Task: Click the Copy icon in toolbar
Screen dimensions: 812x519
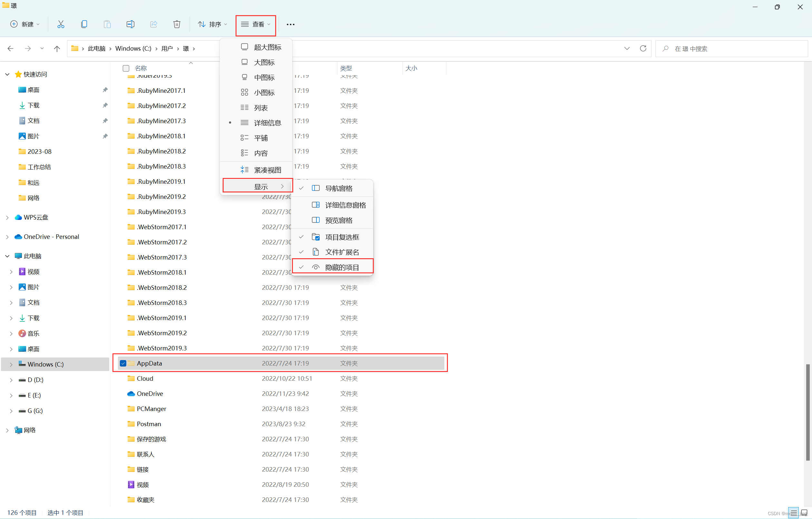Action: pos(84,24)
